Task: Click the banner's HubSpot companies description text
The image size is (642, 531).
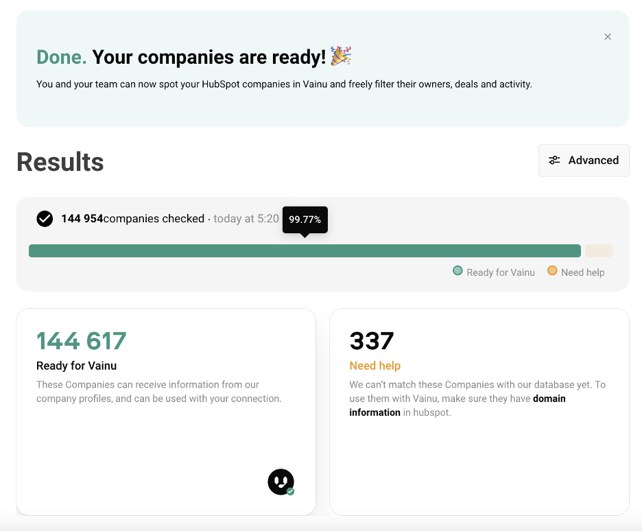Action: pos(284,84)
